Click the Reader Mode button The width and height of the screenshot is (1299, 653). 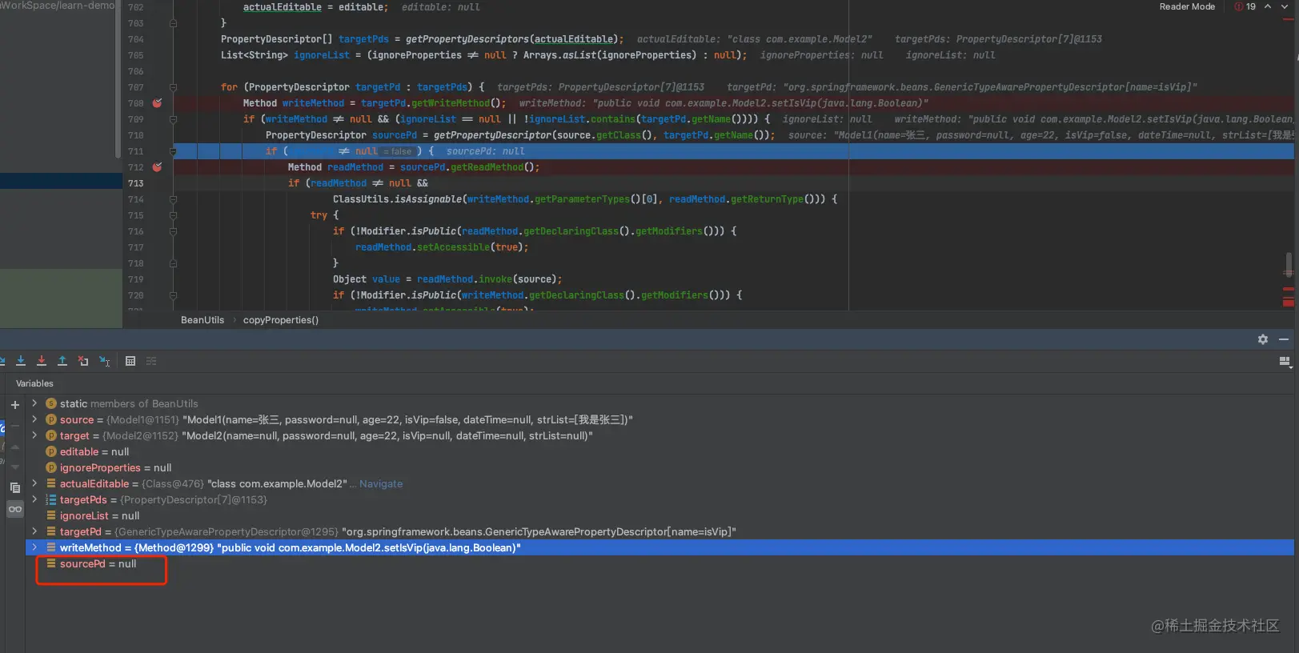pos(1187,6)
